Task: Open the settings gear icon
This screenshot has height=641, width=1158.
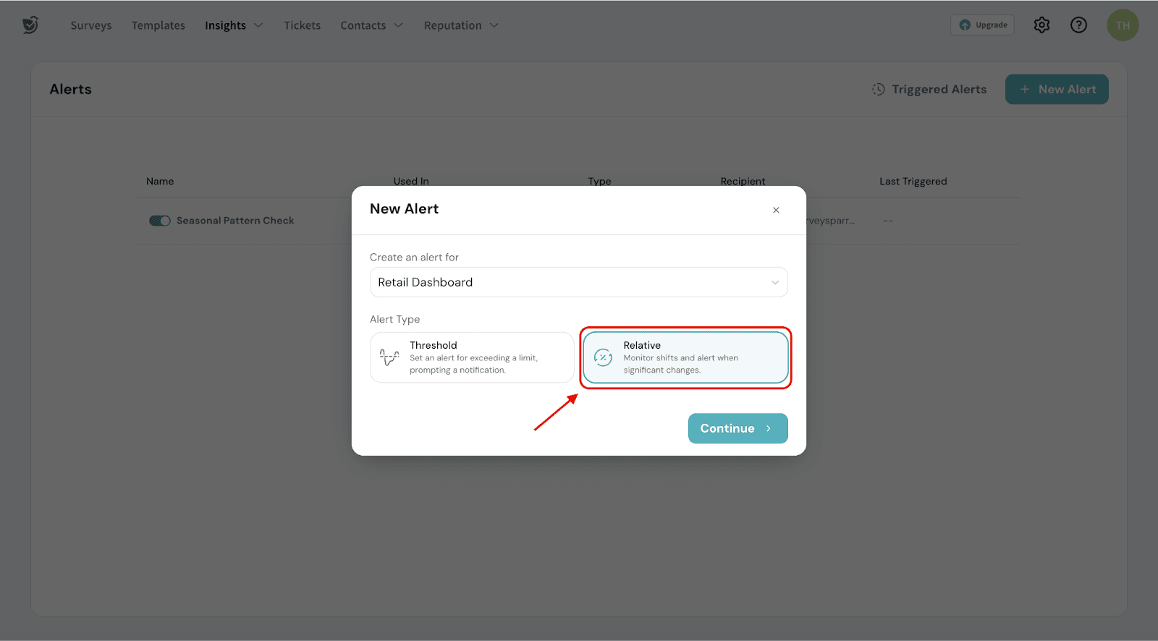Action: click(1041, 25)
